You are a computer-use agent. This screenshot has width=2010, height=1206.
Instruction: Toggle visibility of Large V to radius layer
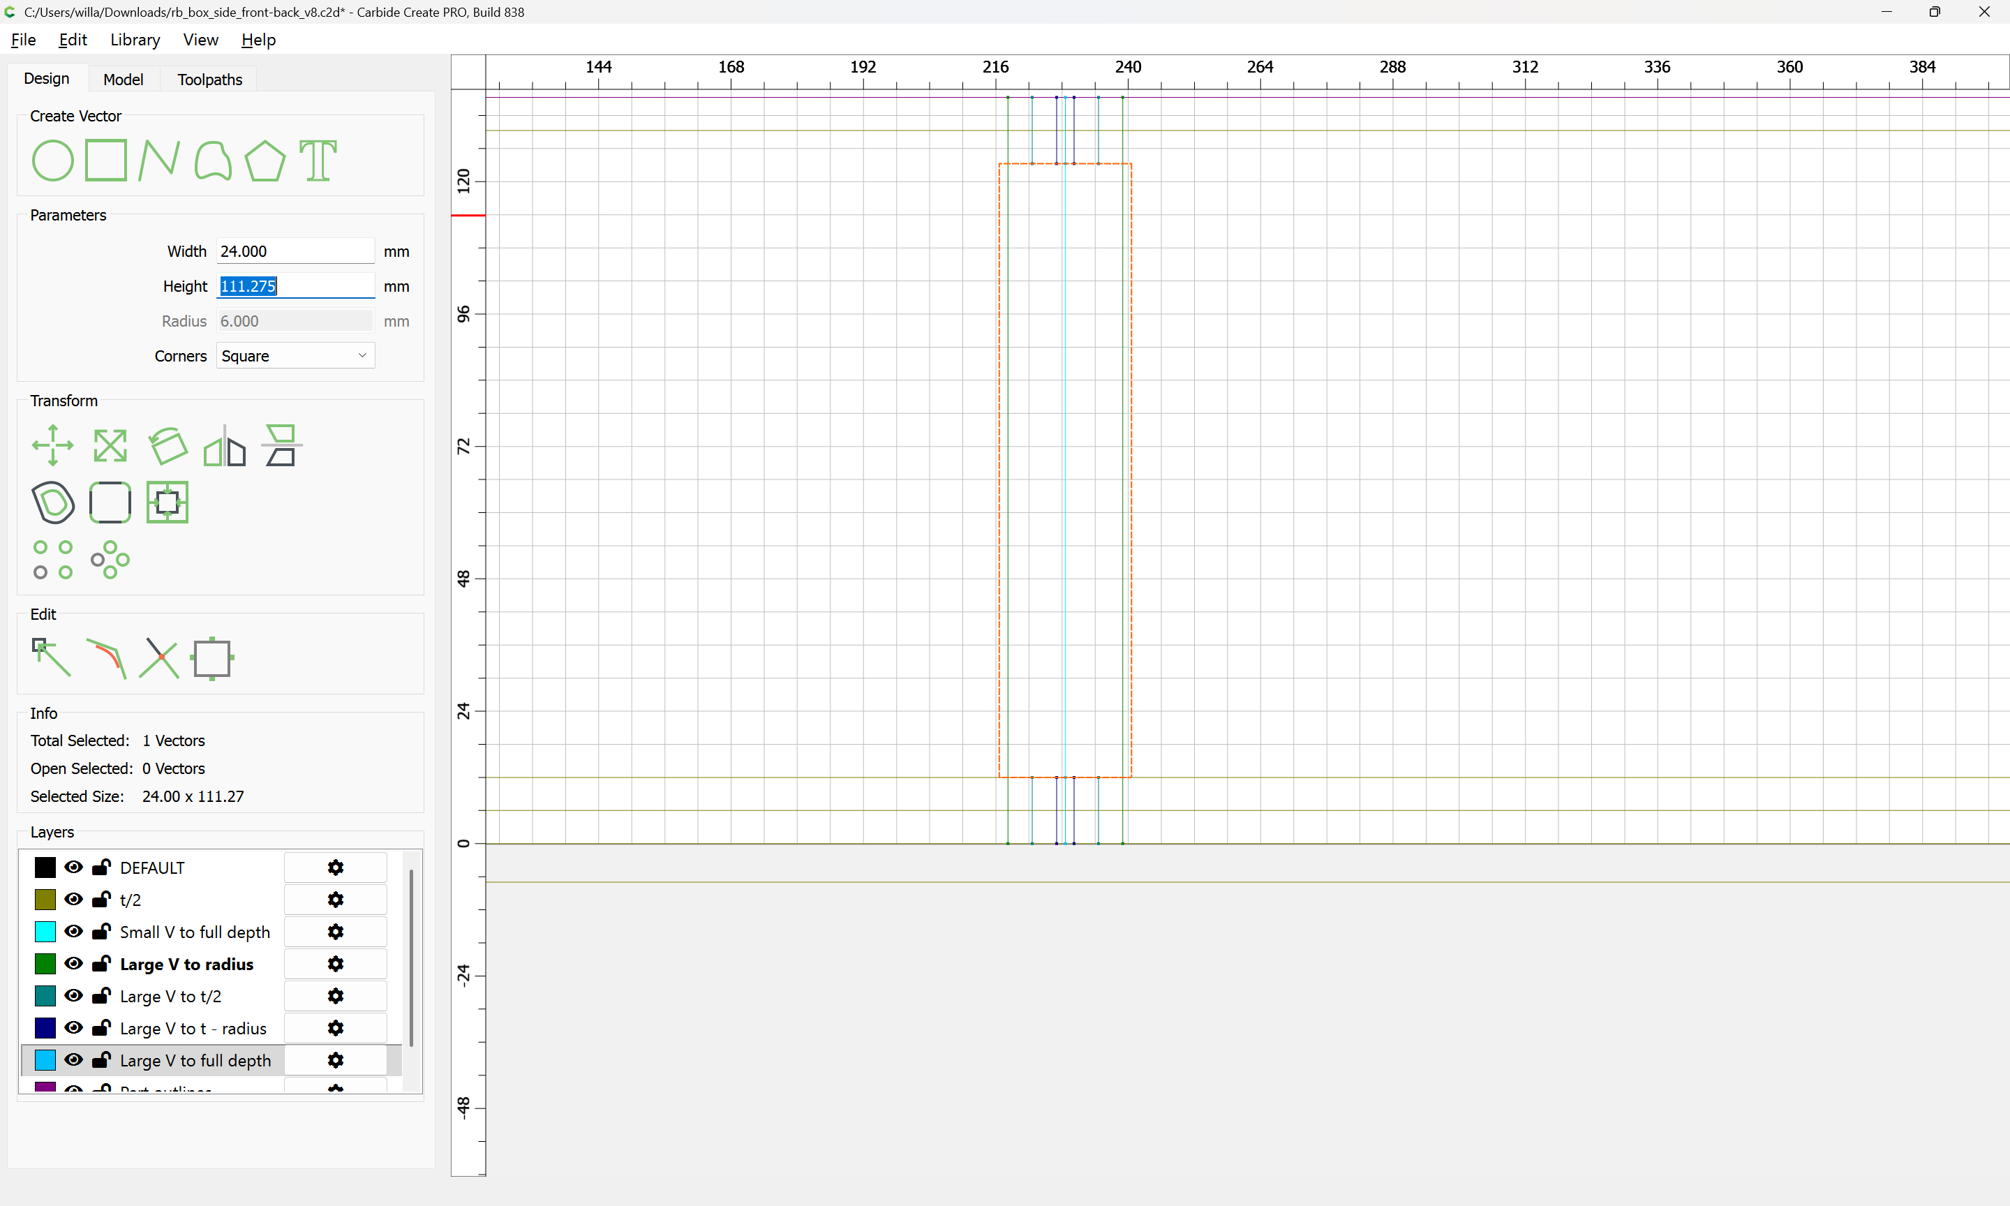tap(74, 963)
